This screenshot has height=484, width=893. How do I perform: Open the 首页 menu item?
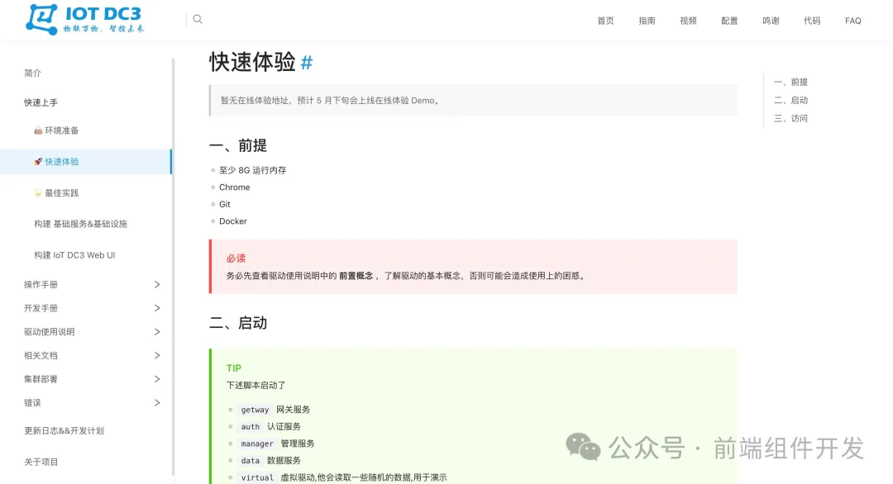pos(604,21)
